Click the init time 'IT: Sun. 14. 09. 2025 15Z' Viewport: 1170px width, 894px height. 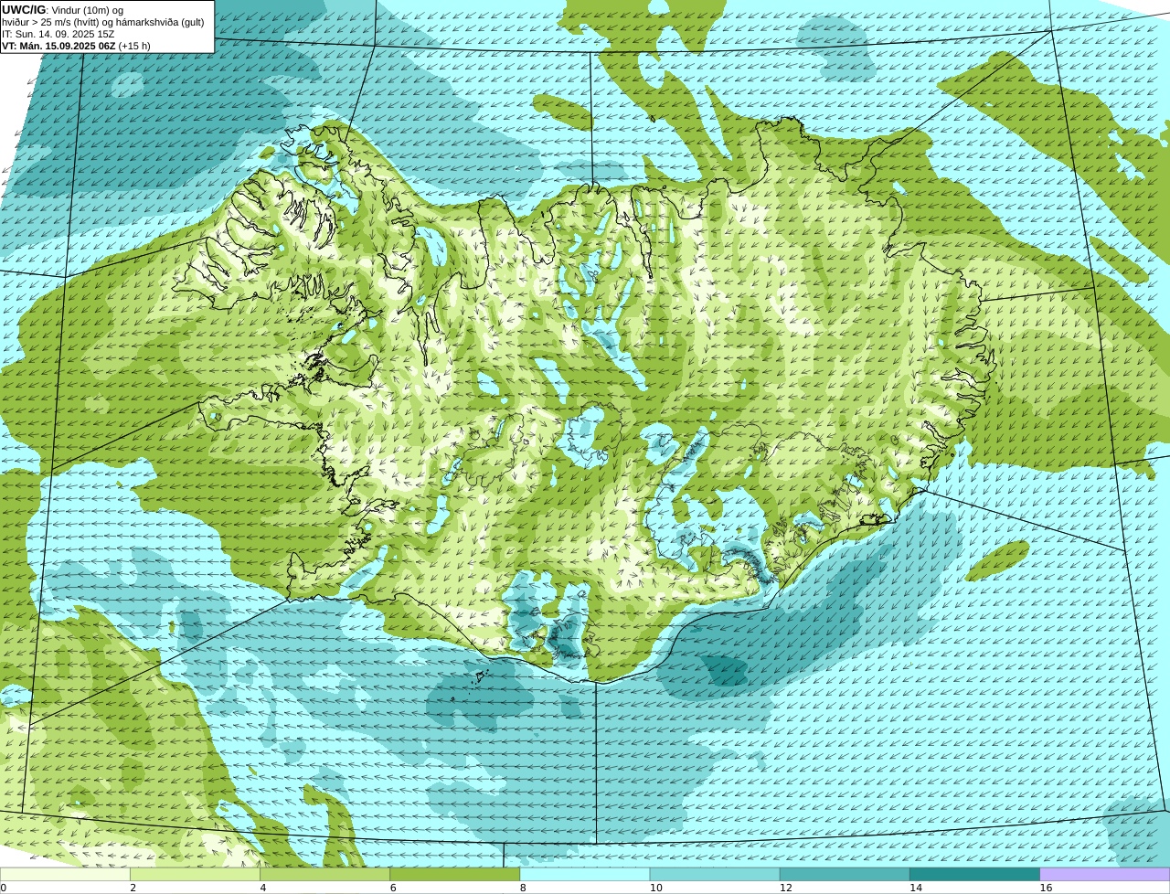(x=58, y=34)
